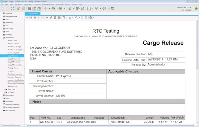The height and width of the screenshot is (127, 199).
Task: Select Page One in the navigation tree
Action: click(x=9, y=13)
